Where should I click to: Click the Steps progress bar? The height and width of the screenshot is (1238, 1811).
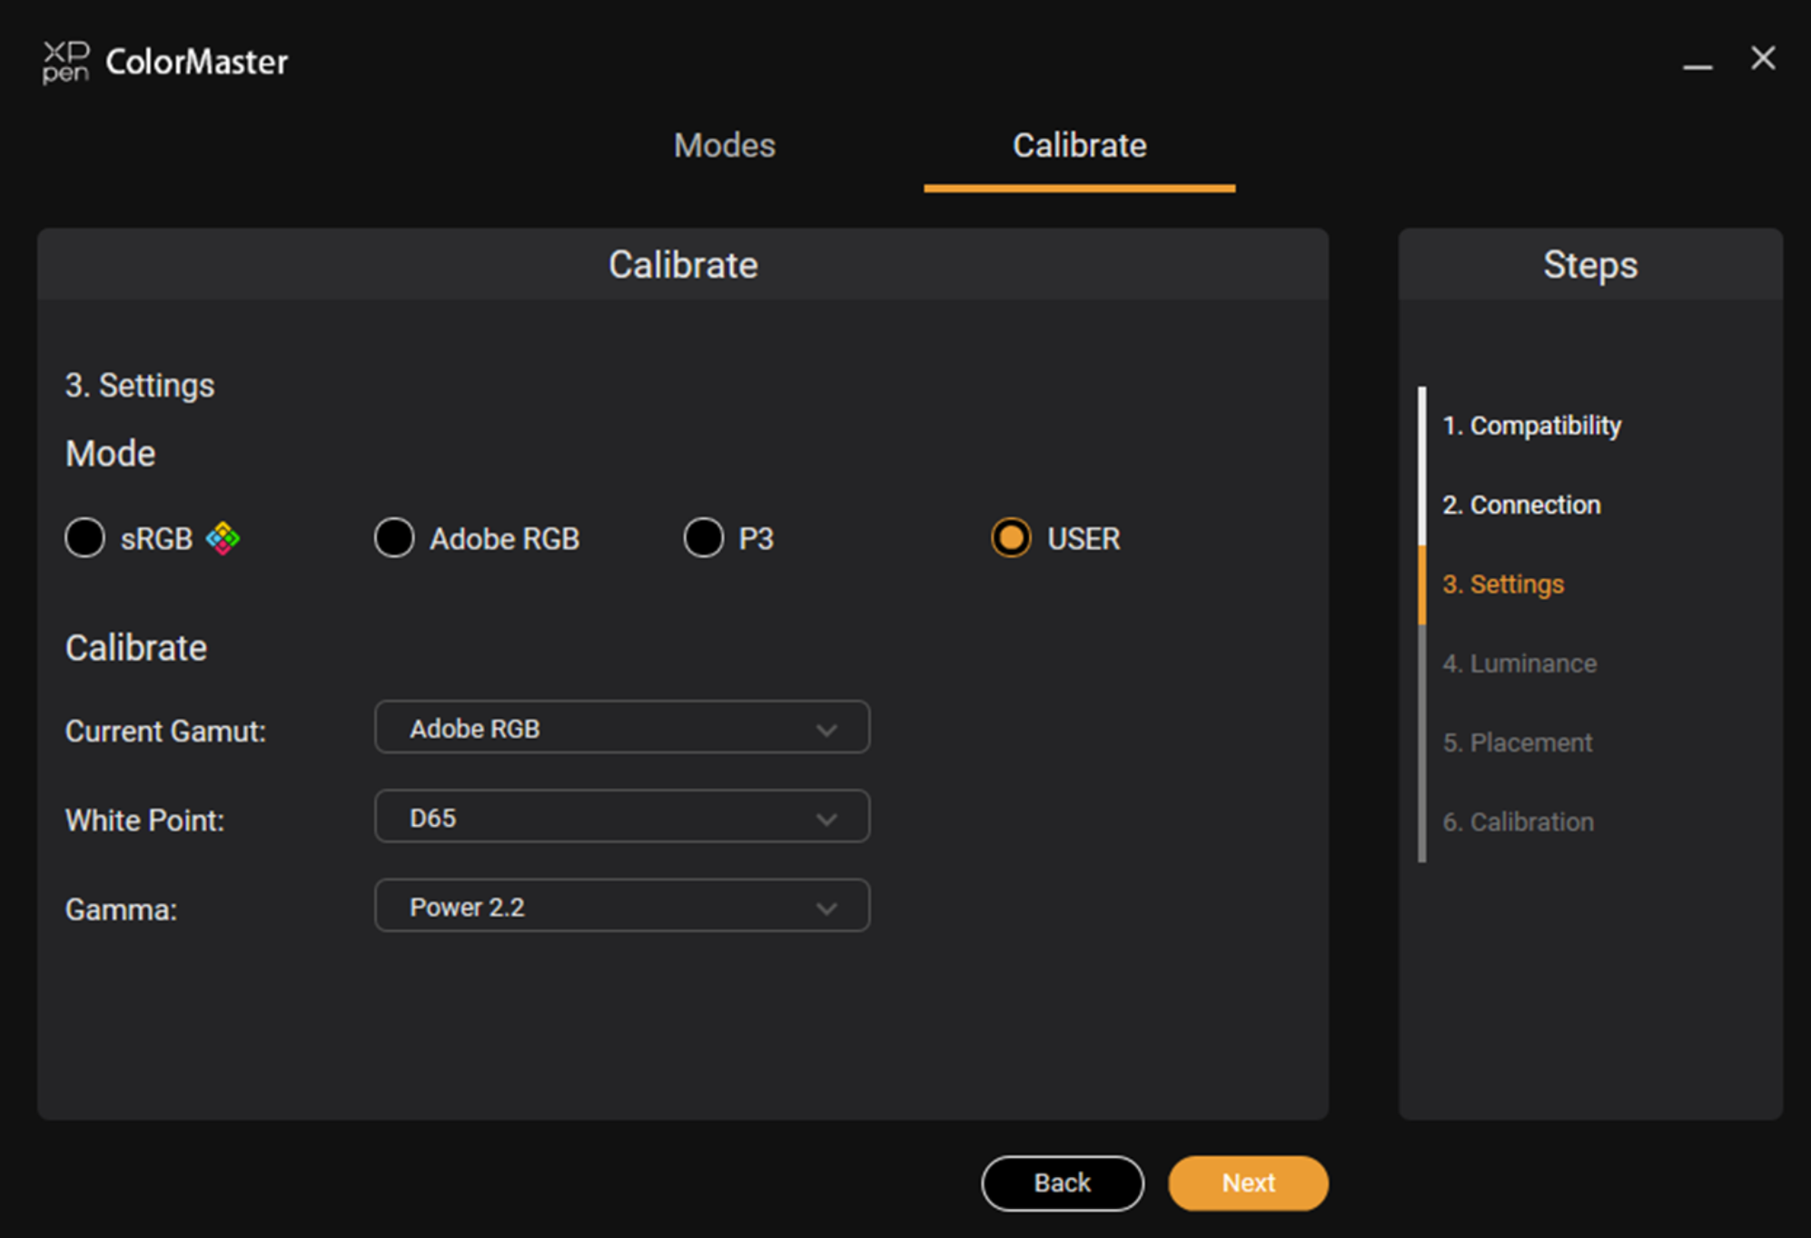pos(1422,624)
